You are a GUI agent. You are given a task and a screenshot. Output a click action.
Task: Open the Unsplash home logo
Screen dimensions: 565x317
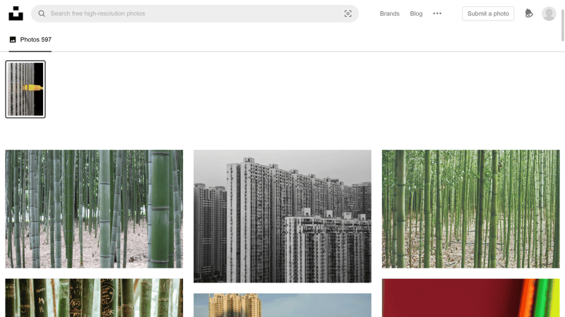pos(16,13)
